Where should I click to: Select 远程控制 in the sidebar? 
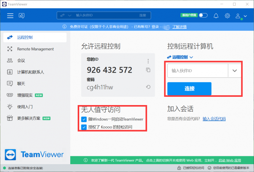point(35,37)
